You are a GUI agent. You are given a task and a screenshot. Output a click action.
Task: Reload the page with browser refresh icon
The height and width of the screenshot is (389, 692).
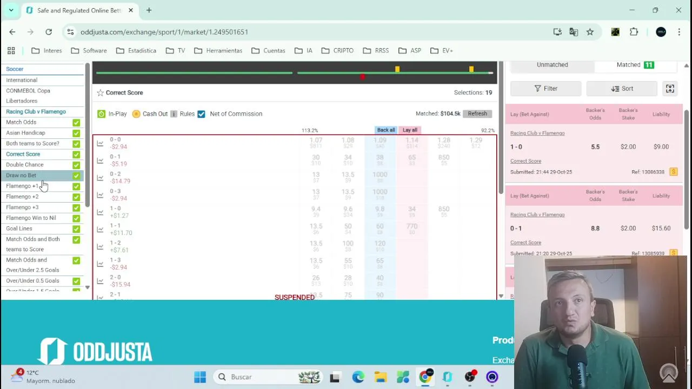coord(49,32)
